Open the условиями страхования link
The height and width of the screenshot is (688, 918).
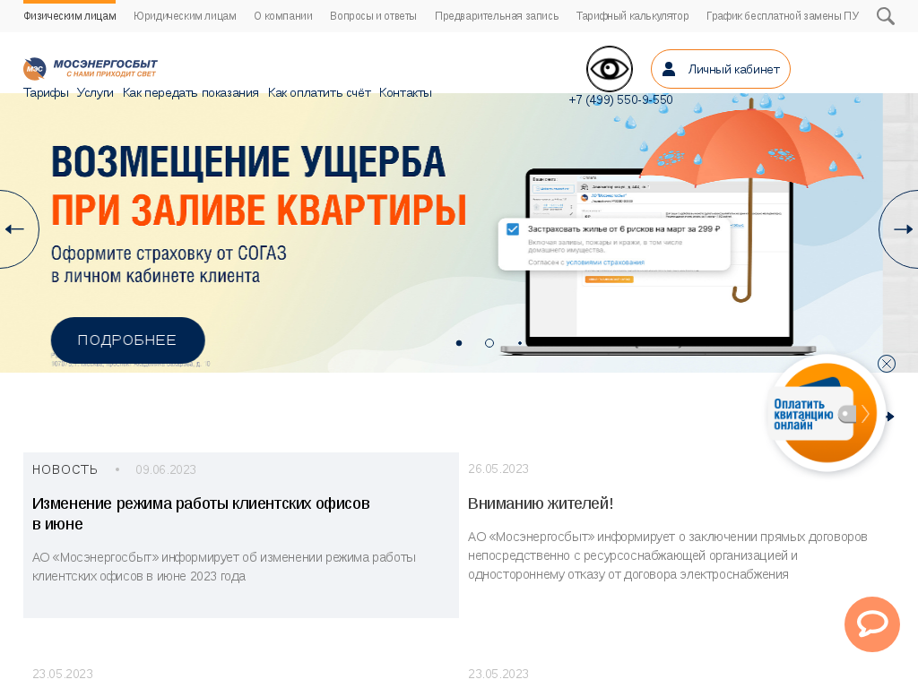tap(605, 262)
